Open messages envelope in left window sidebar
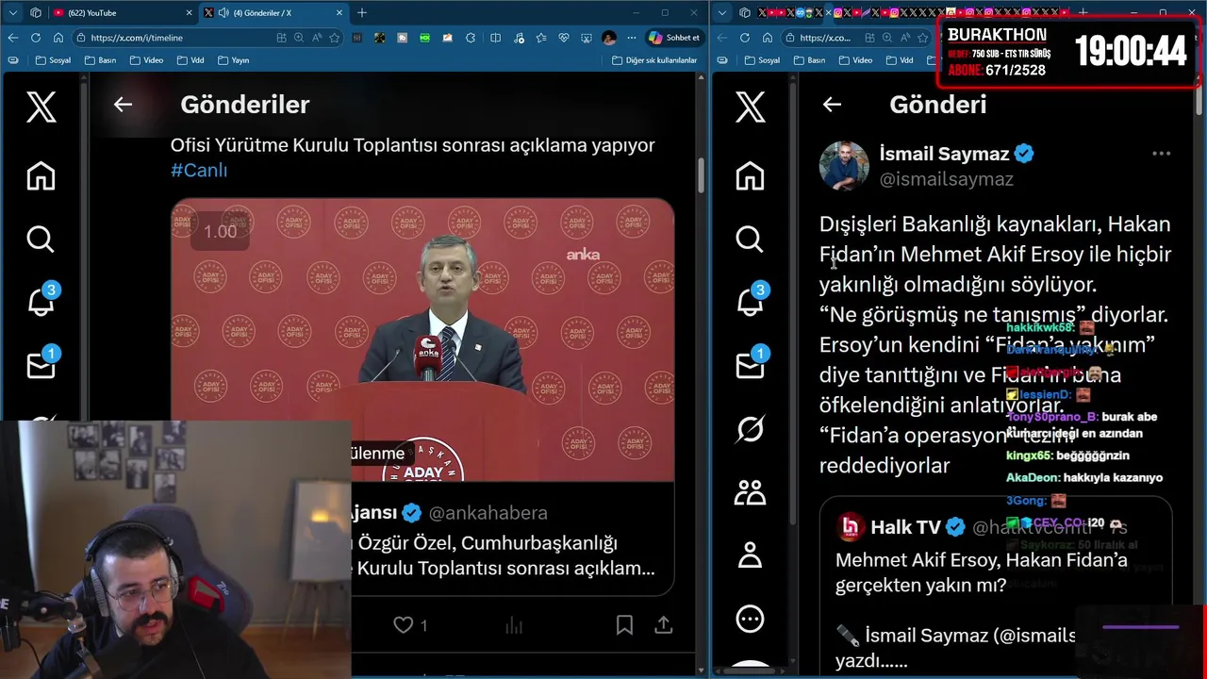 click(x=41, y=365)
